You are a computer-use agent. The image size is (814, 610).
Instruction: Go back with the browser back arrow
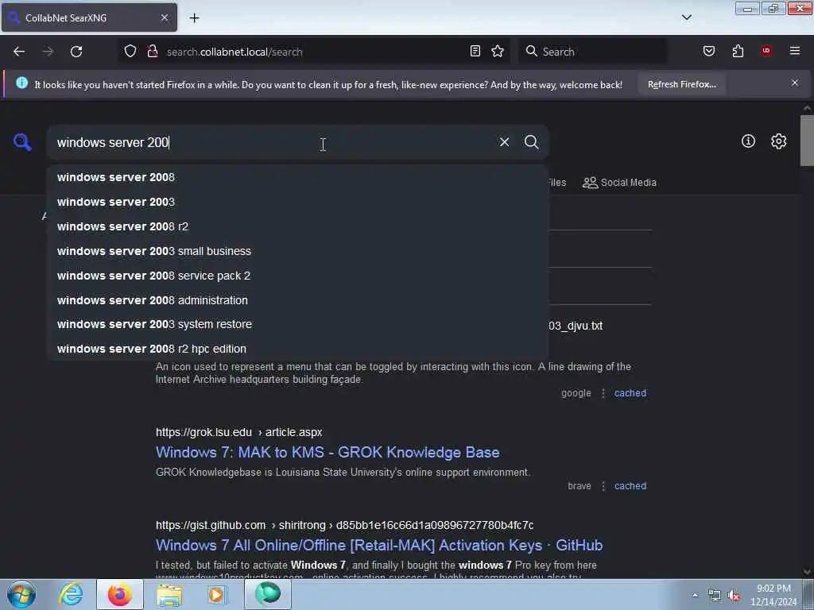point(19,52)
